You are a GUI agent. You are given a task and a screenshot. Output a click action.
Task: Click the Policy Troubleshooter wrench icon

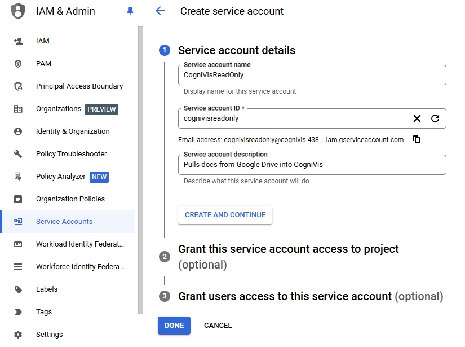(18, 154)
